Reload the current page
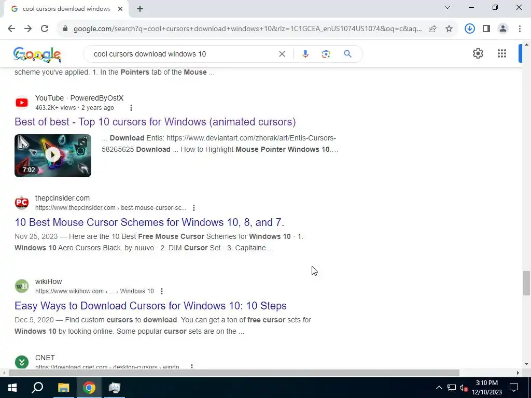This screenshot has height=398, width=531. (x=45, y=29)
